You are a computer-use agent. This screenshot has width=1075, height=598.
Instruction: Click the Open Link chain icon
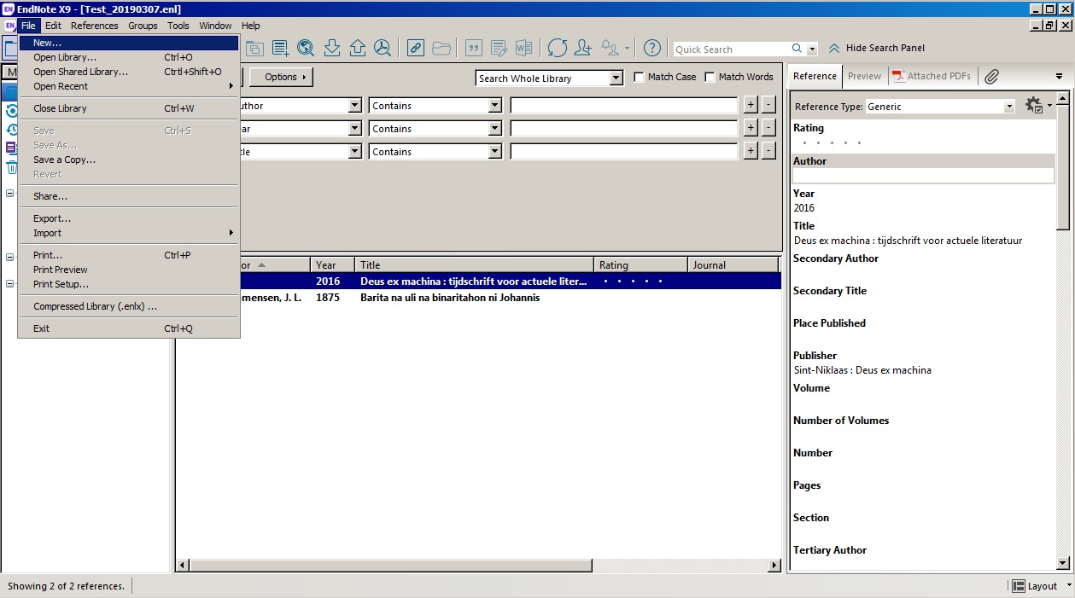point(416,48)
